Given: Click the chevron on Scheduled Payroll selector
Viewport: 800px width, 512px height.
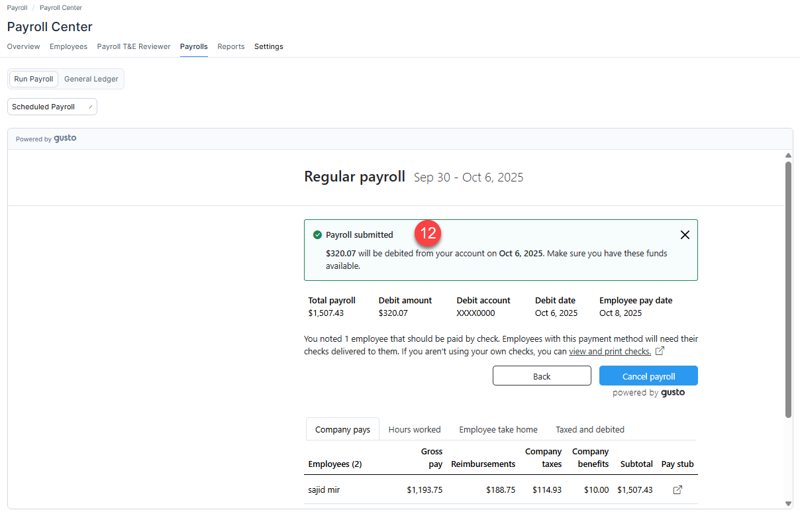Looking at the screenshot, I should 90,106.
